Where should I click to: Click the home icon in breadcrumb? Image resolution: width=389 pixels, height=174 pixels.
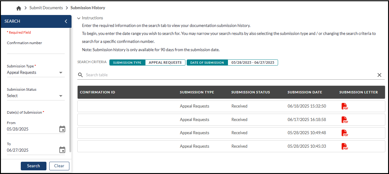19,8
